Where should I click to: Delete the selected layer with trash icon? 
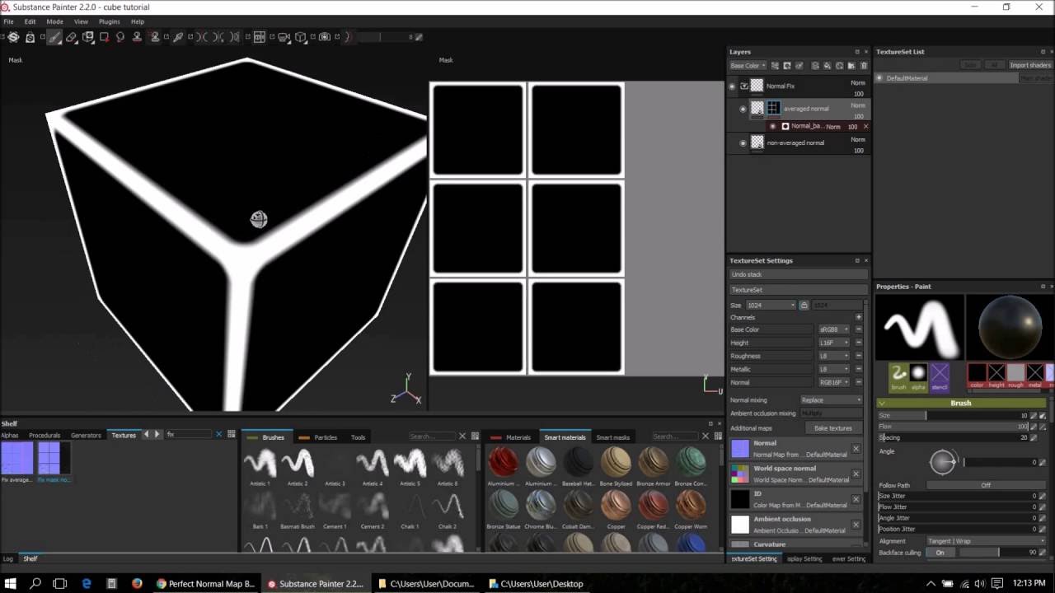click(864, 66)
